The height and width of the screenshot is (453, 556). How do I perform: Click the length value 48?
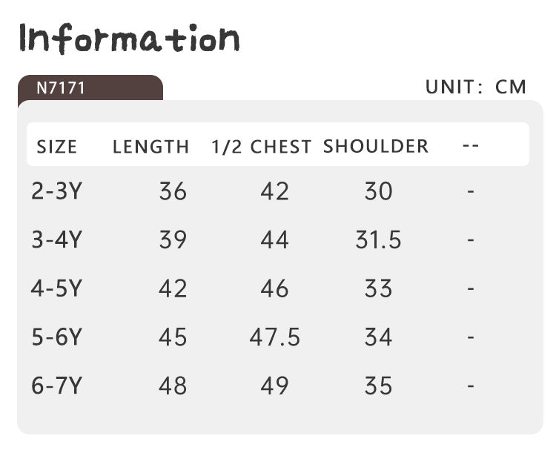(173, 386)
